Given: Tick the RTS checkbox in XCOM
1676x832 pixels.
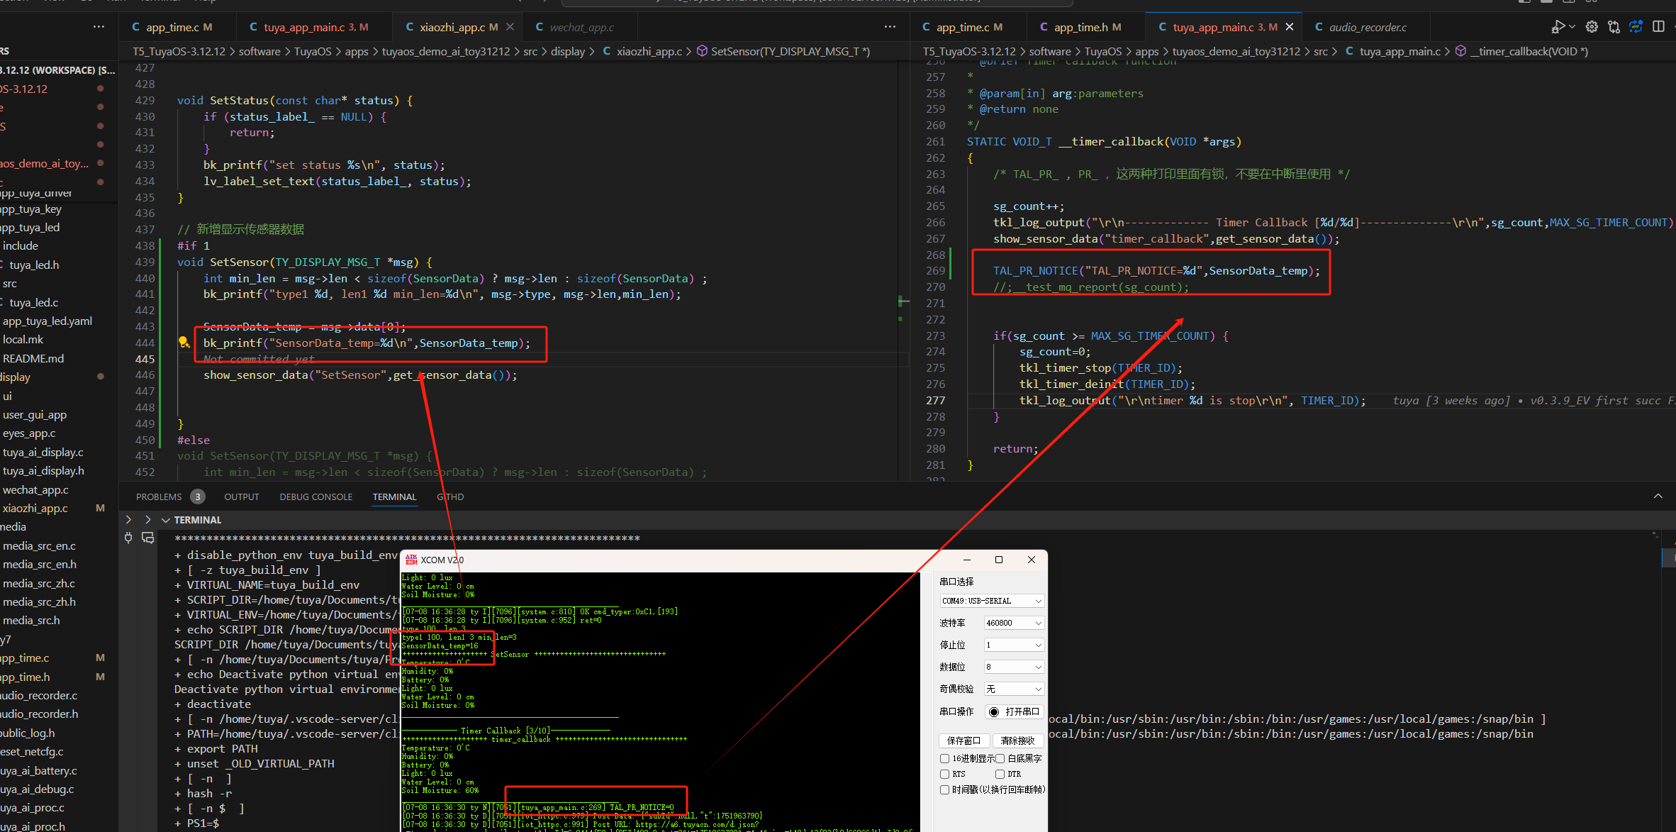Looking at the screenshot, I should [944, 774].
